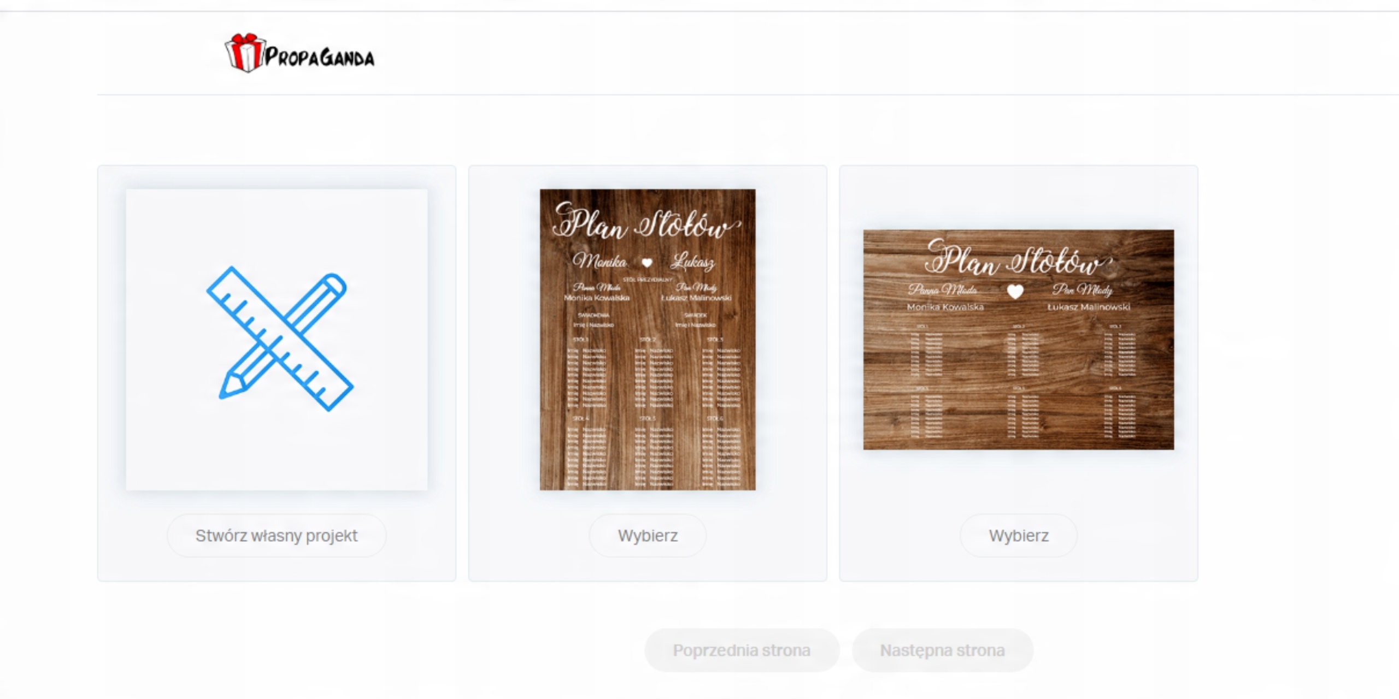
Task: Click the white heart in the landscape template
Action: pyautogui.click(x=1015, y=292)
